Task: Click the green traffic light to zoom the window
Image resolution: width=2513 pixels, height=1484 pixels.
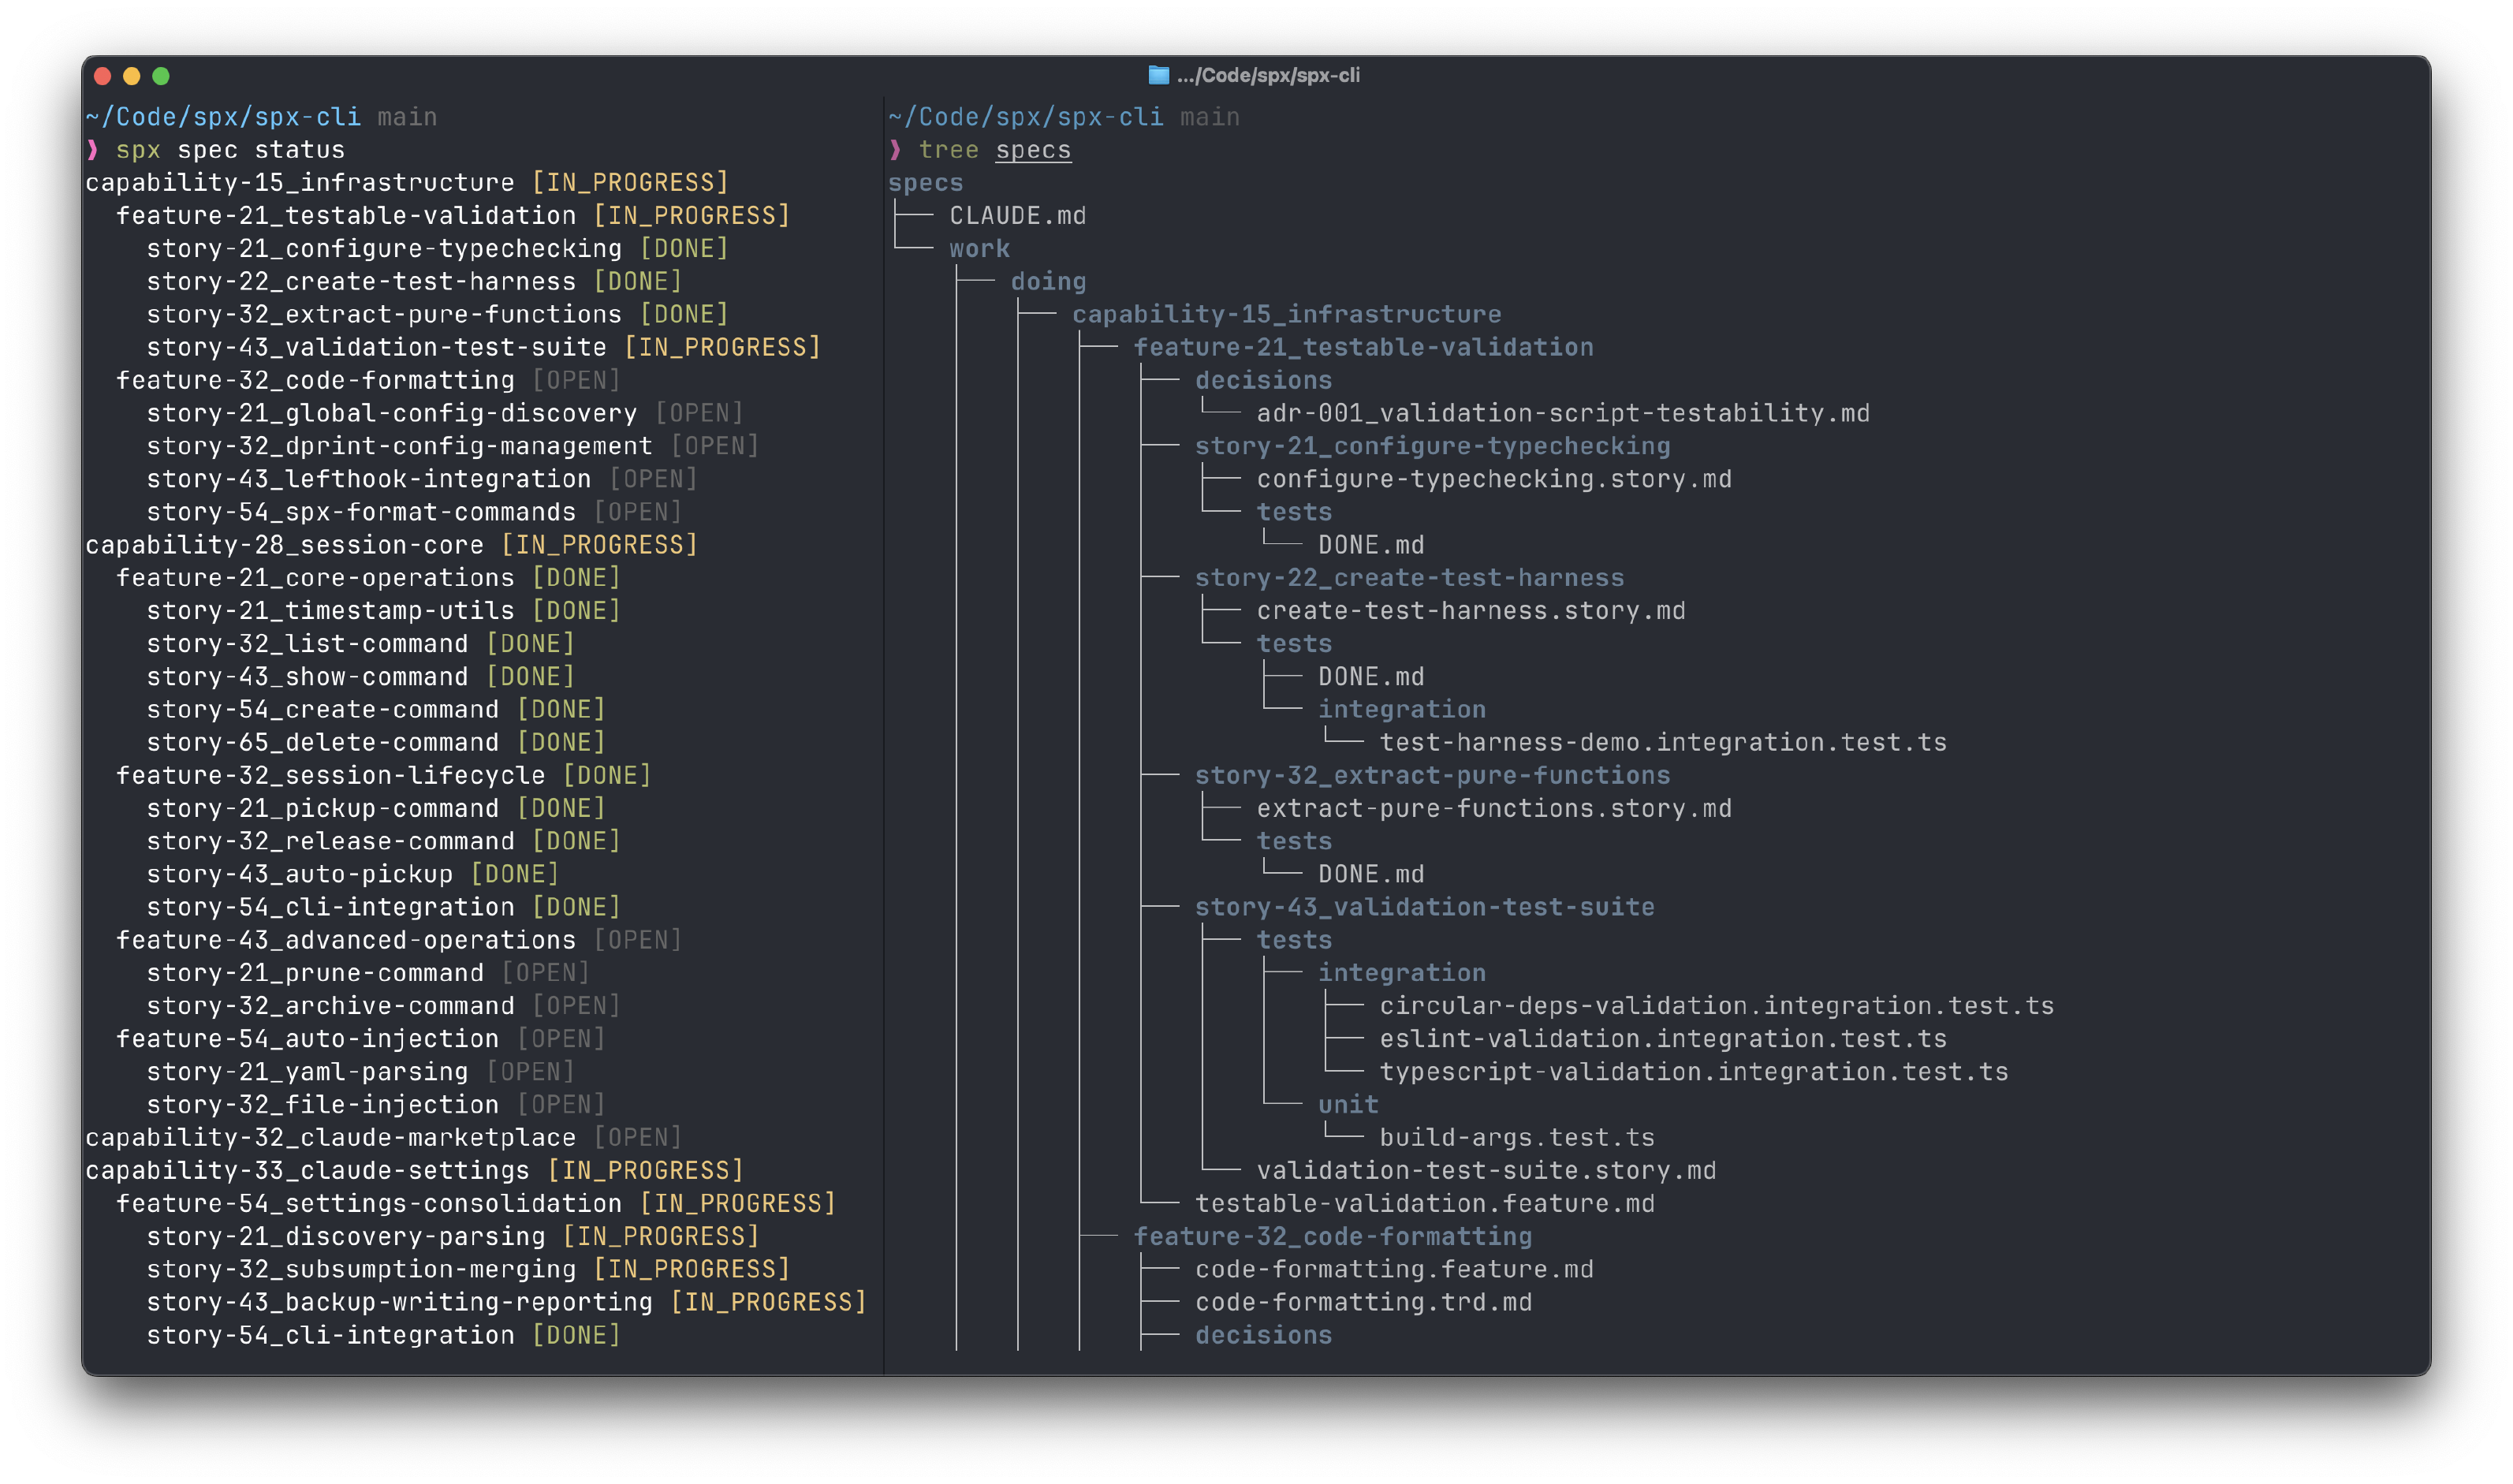Action: (162, 76)
